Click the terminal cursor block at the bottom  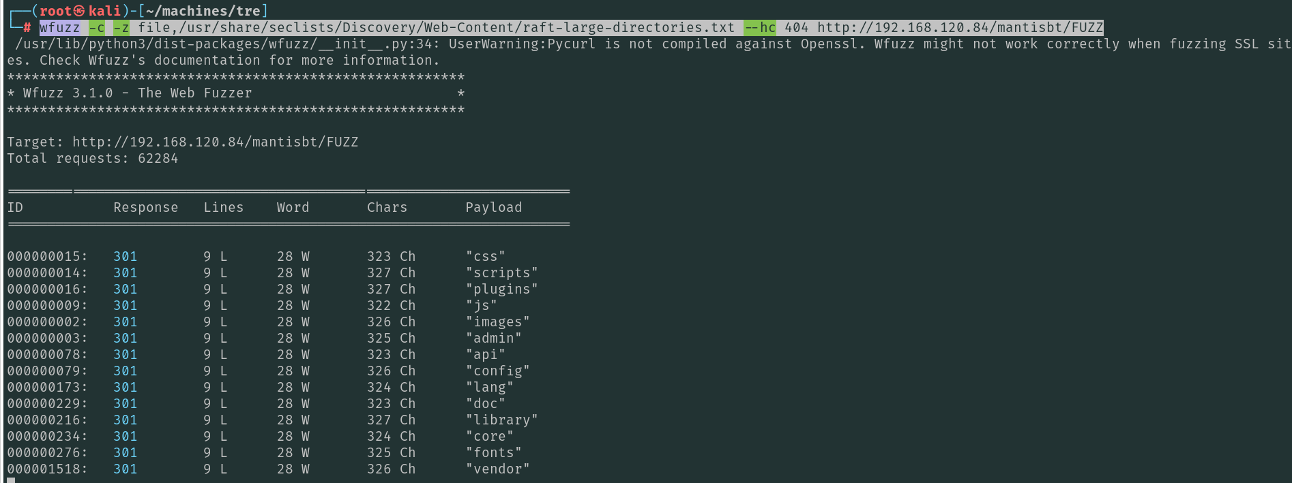point(10,480)
